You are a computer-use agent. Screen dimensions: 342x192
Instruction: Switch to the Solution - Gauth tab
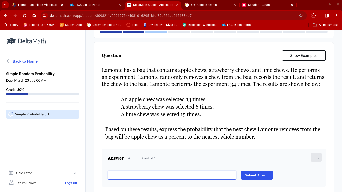267,5
